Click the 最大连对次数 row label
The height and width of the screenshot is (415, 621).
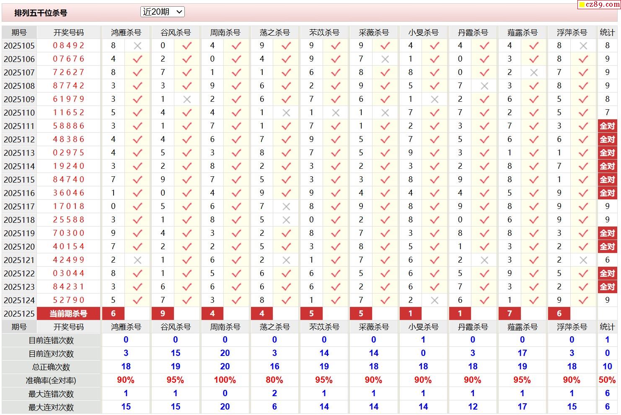[x=51, y=407]
